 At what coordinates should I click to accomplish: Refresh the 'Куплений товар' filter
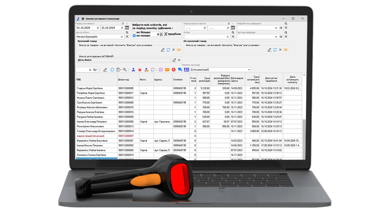coord(168,50)
